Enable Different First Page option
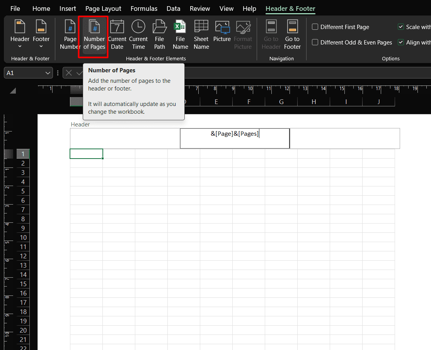 315,27
